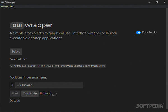Click the Terminate button
Viewport: 168px width, 112px height.
[30, 94]
